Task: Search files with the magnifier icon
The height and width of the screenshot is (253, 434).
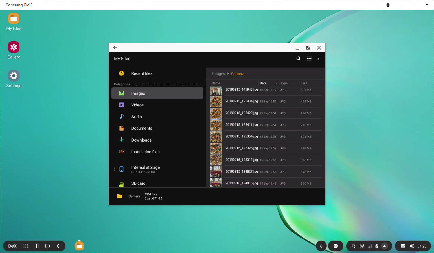Action: pyautogui.click(x=298, y=59)
